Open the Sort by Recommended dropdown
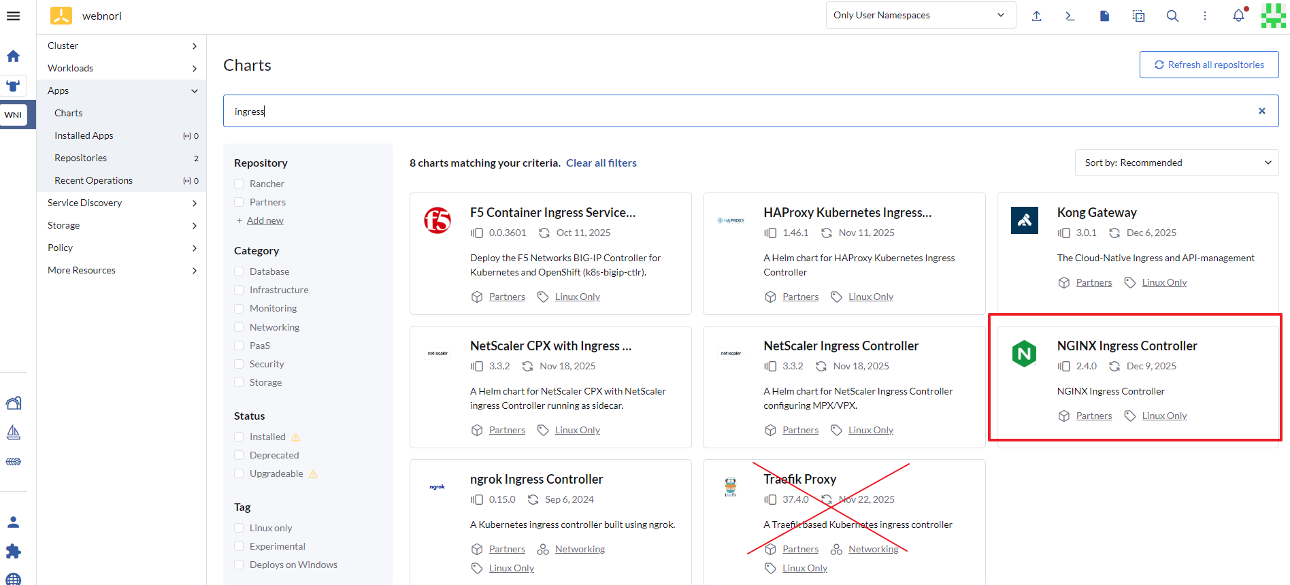Screen dimensions: 1290x585 coord(1176,163)
